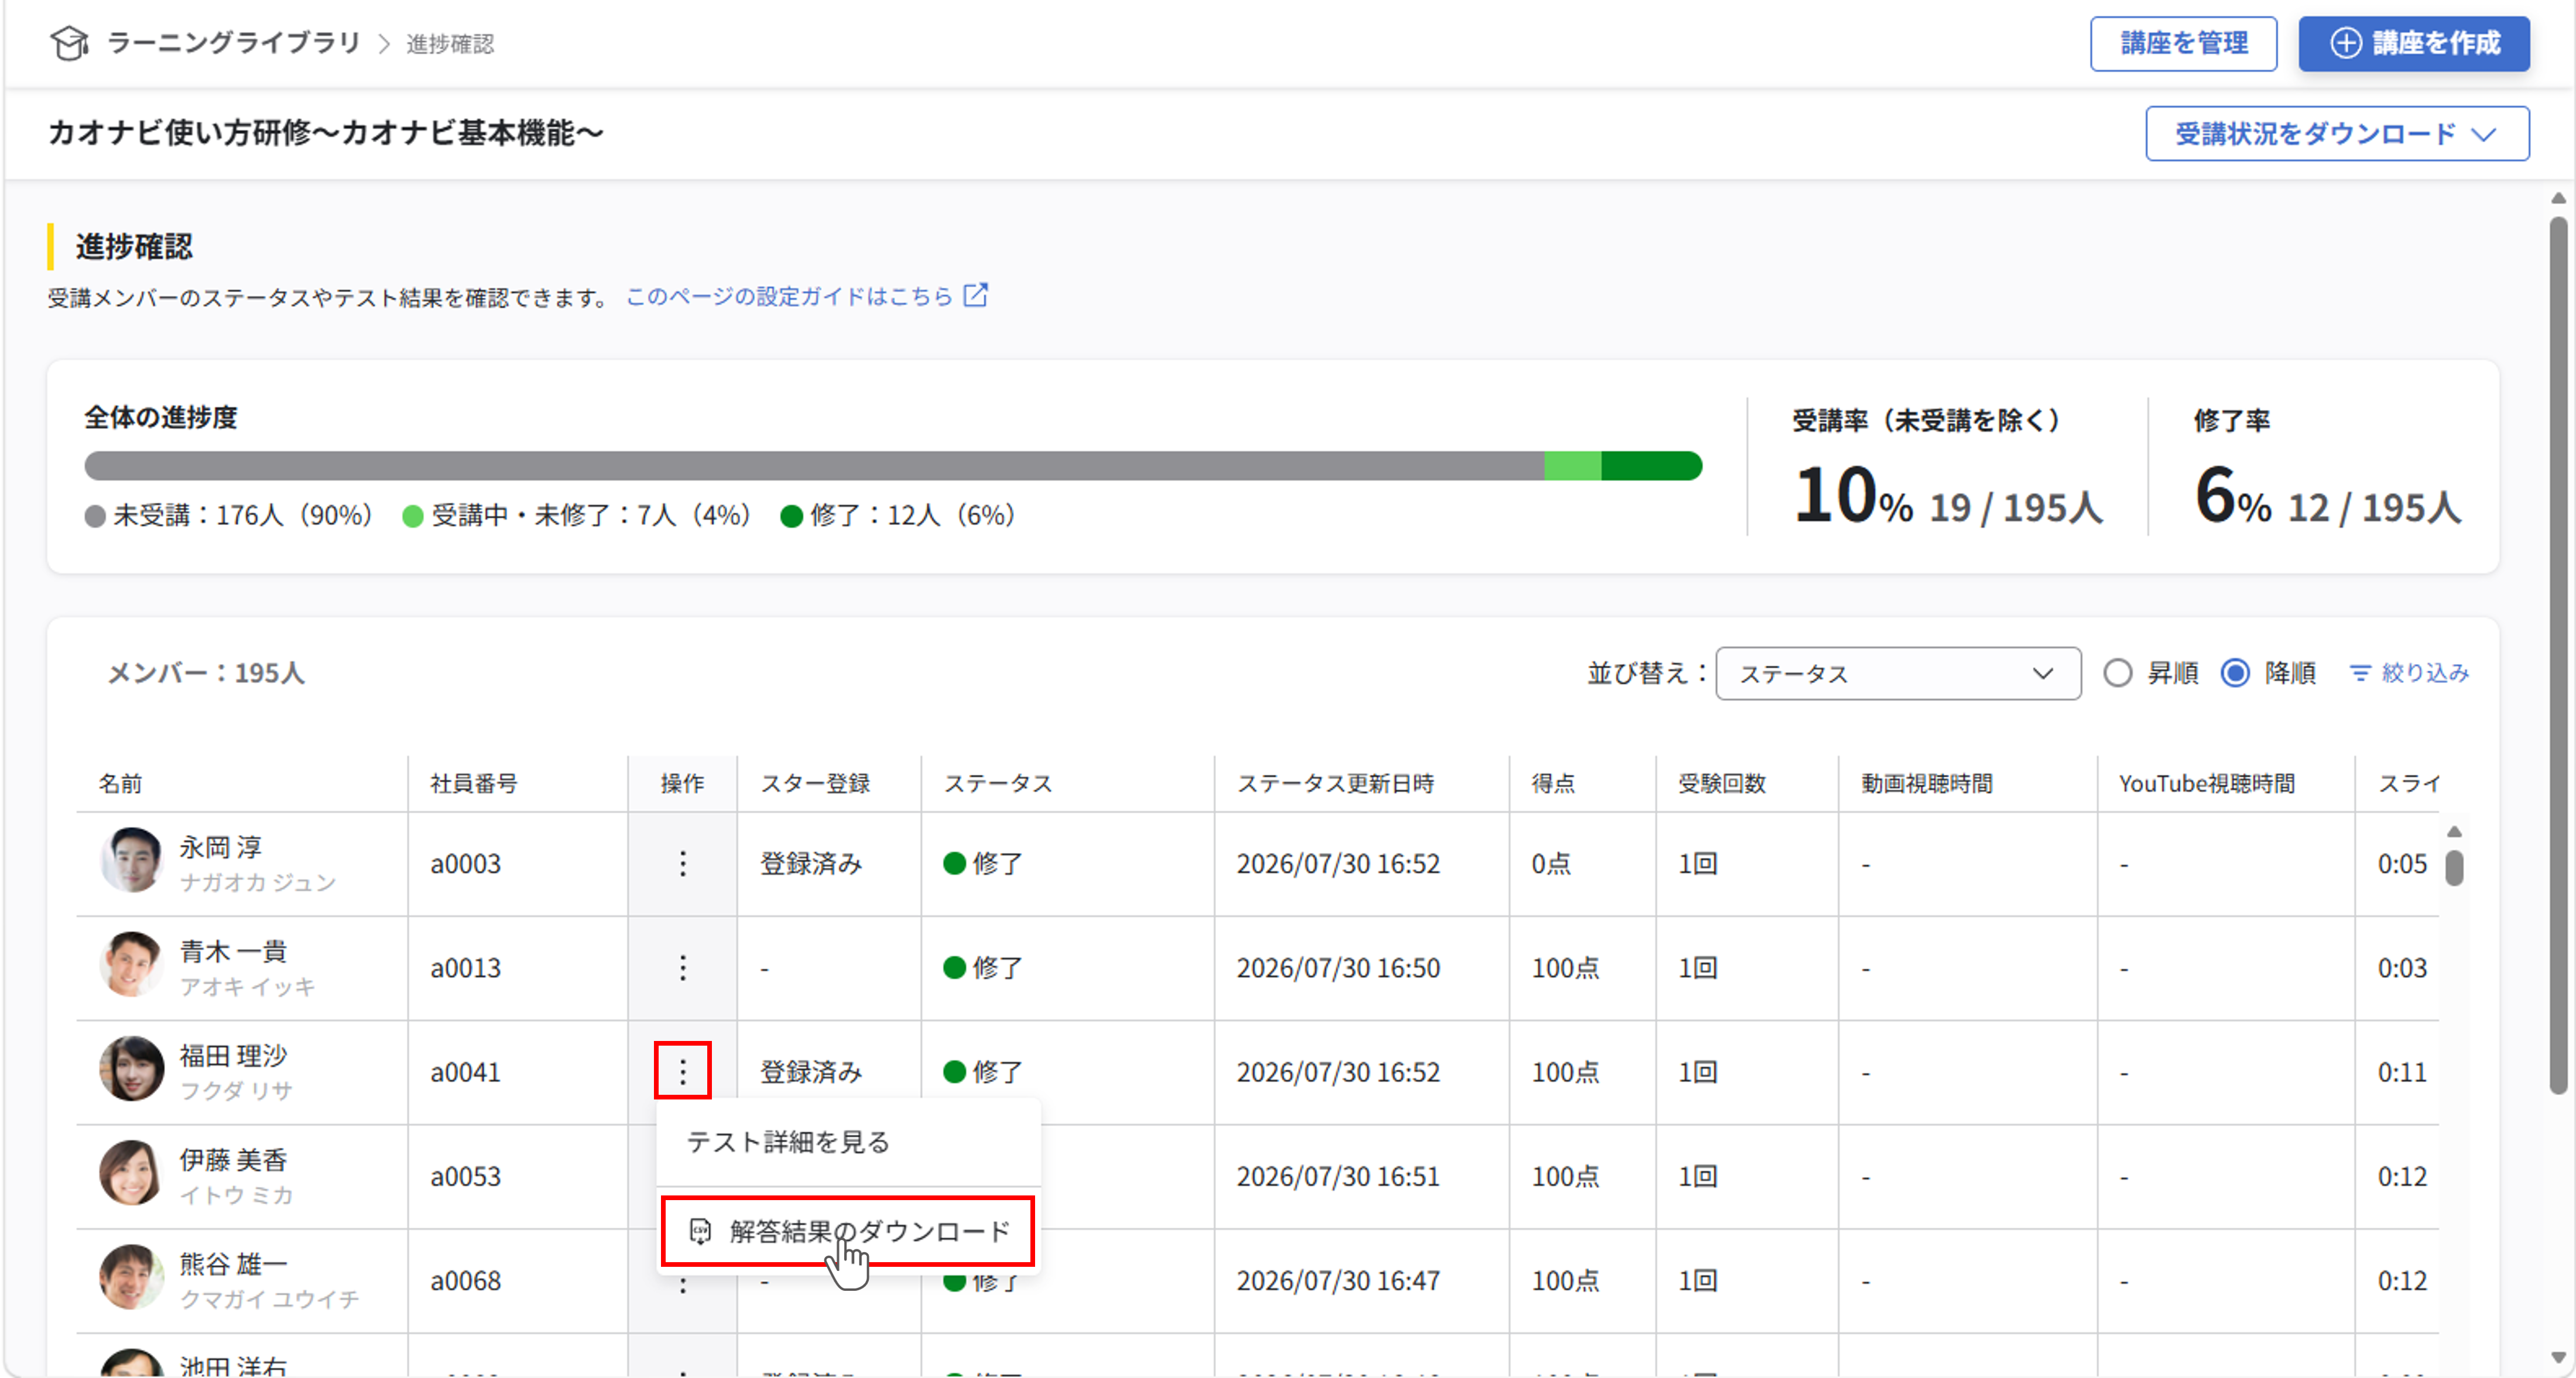Image resolution: width=2576 pixels, height=1378 pixels.
Task: Click the external link icon beside the guide link
Action: coord(975,295)
